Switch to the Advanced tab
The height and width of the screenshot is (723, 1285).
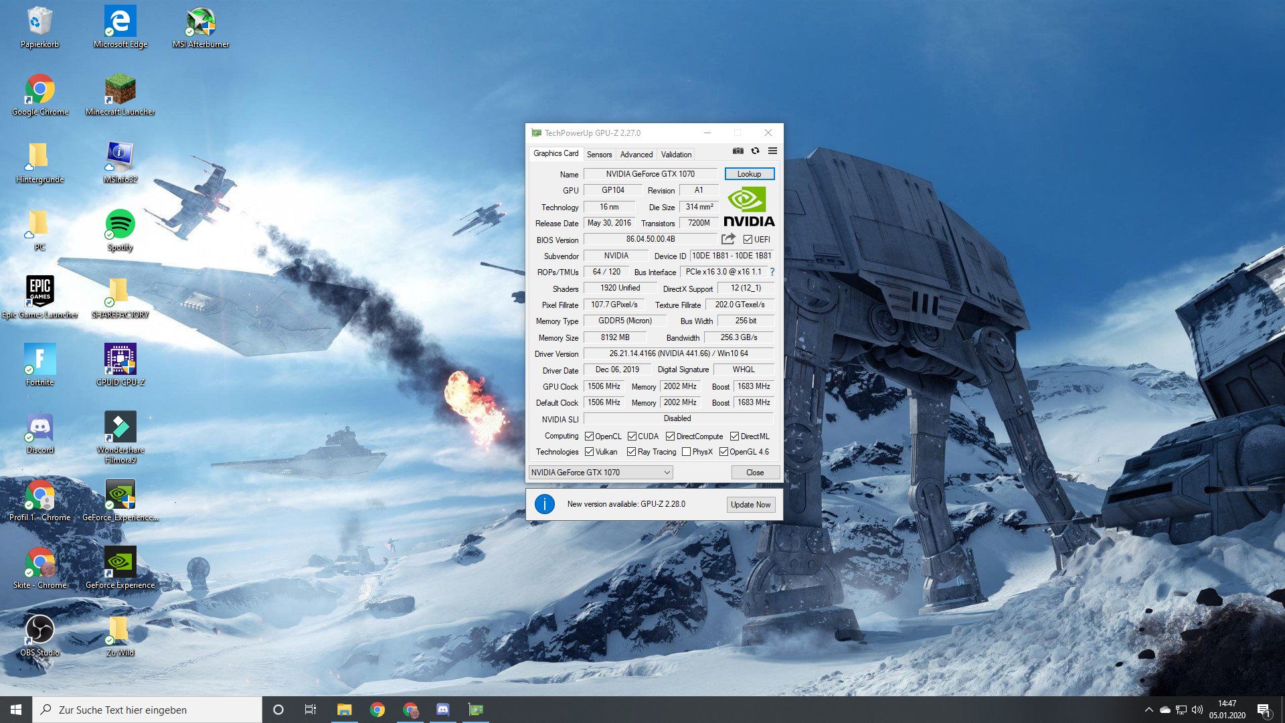(x=636, y=155)
